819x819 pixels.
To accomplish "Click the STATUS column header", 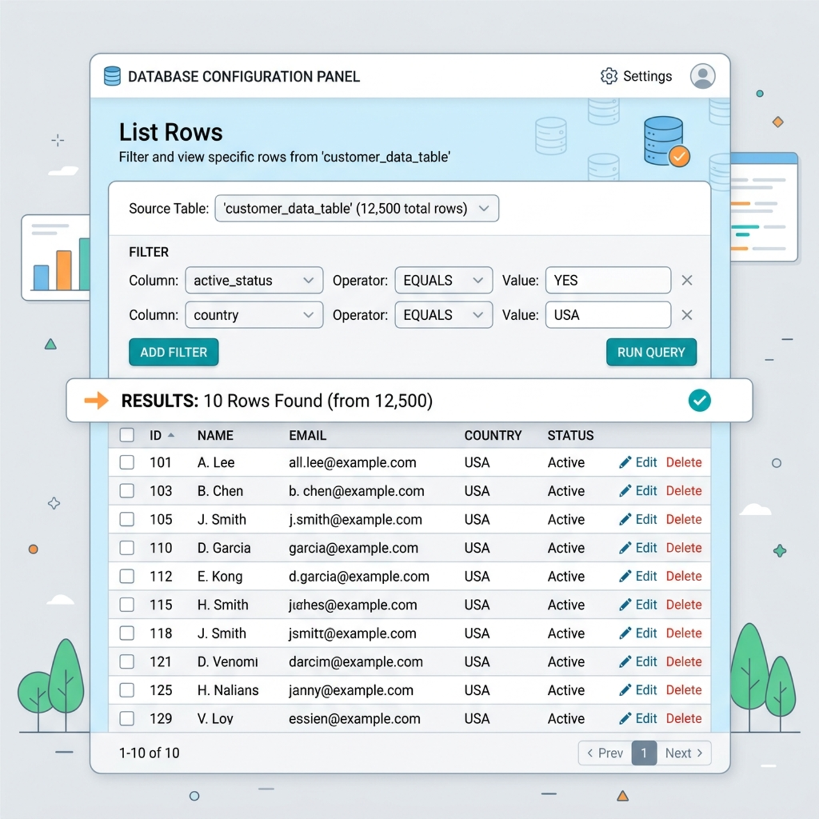I will (x=571, y=435).
